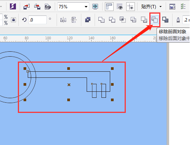
Task: Click the center X marker of selection
Action: pos(69,85)
